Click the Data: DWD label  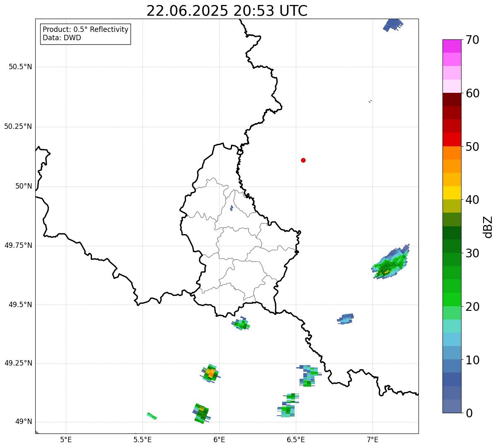[x=62, y=38]
